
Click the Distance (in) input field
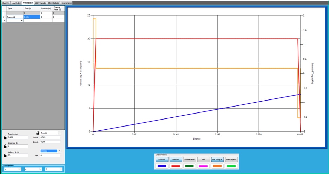coord(18,146)
